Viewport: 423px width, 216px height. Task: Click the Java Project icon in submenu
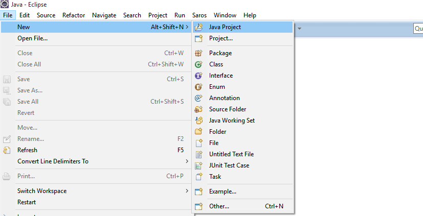click(198, 27)
